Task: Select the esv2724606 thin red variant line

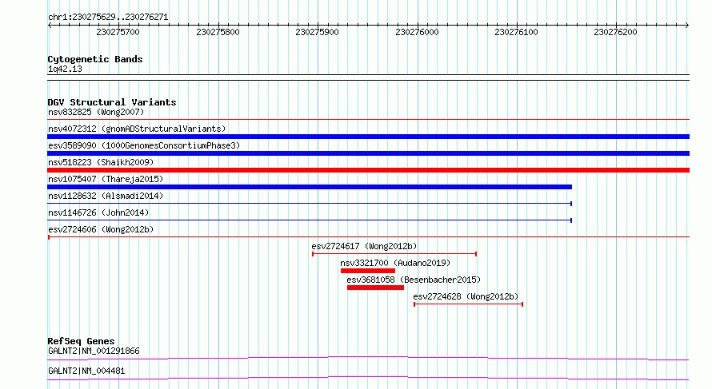Action: tap(368, 237)
